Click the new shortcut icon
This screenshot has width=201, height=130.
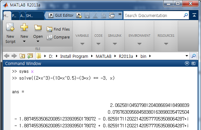79,15
